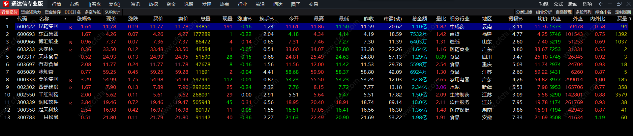This screenshot has height=136, width=633.
Task: Sort by the 振幅% column header
Action: (x=515, y=19)
